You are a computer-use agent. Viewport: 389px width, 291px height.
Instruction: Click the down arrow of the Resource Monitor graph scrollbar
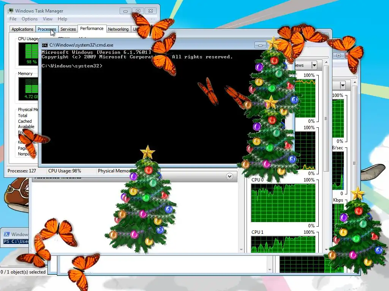click(326, 249)
